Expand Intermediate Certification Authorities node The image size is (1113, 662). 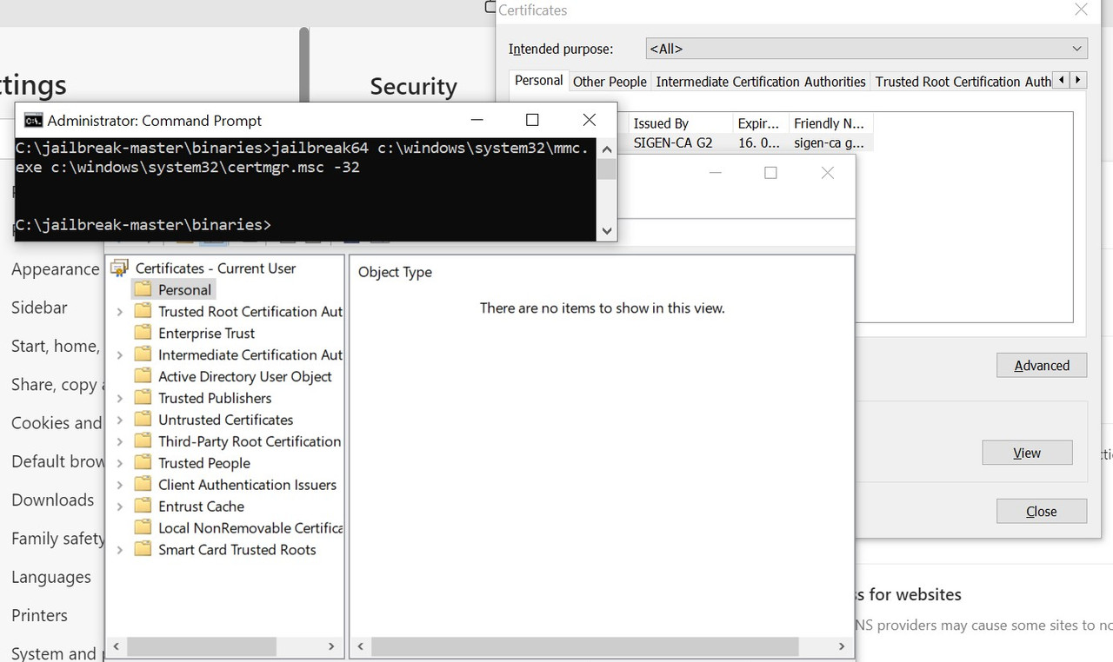pos(120,355)
